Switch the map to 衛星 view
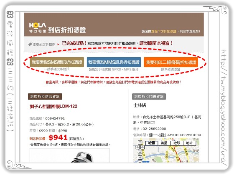The width and height of the screenshot is (234, 175). (164, 143)
